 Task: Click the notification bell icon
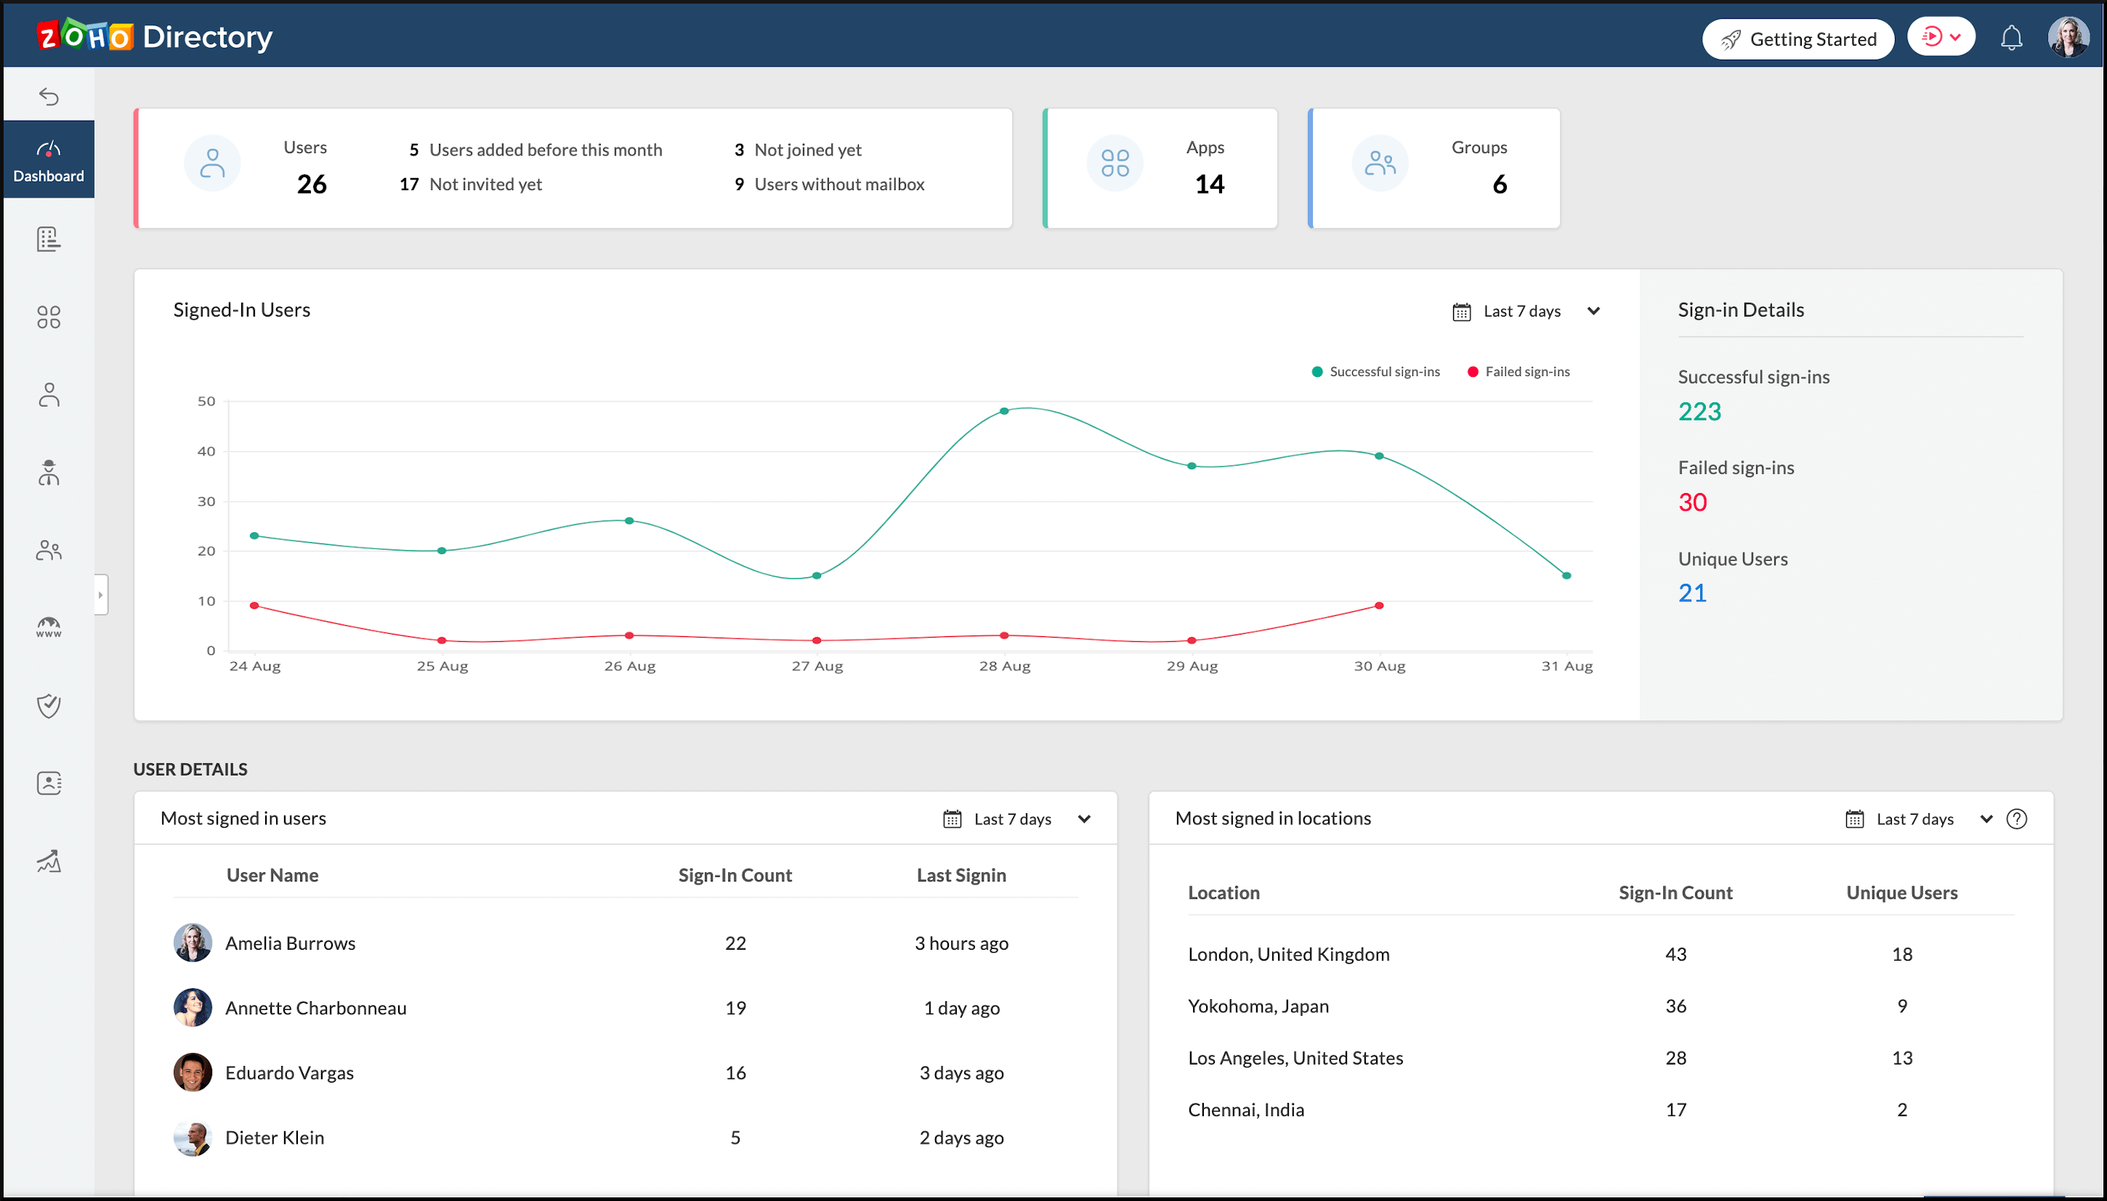(x=2011, y=38)
